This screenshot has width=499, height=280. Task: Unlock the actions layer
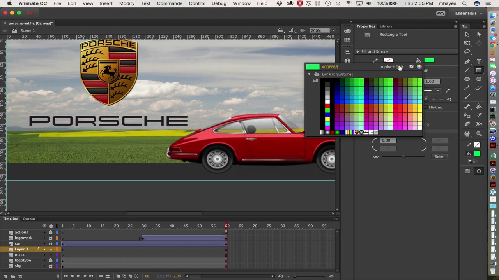50,232
